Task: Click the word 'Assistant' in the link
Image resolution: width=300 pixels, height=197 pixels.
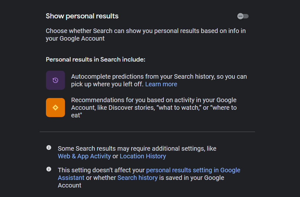Action: coord(71,178)
